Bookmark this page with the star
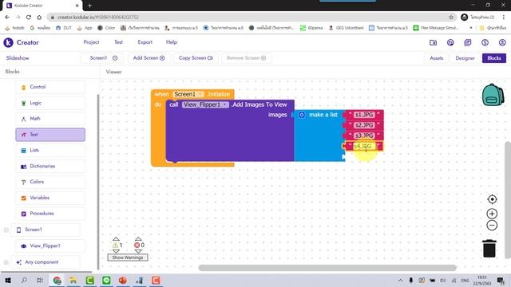The width and height of the screenshot is (511, 287). click(451, 18)
